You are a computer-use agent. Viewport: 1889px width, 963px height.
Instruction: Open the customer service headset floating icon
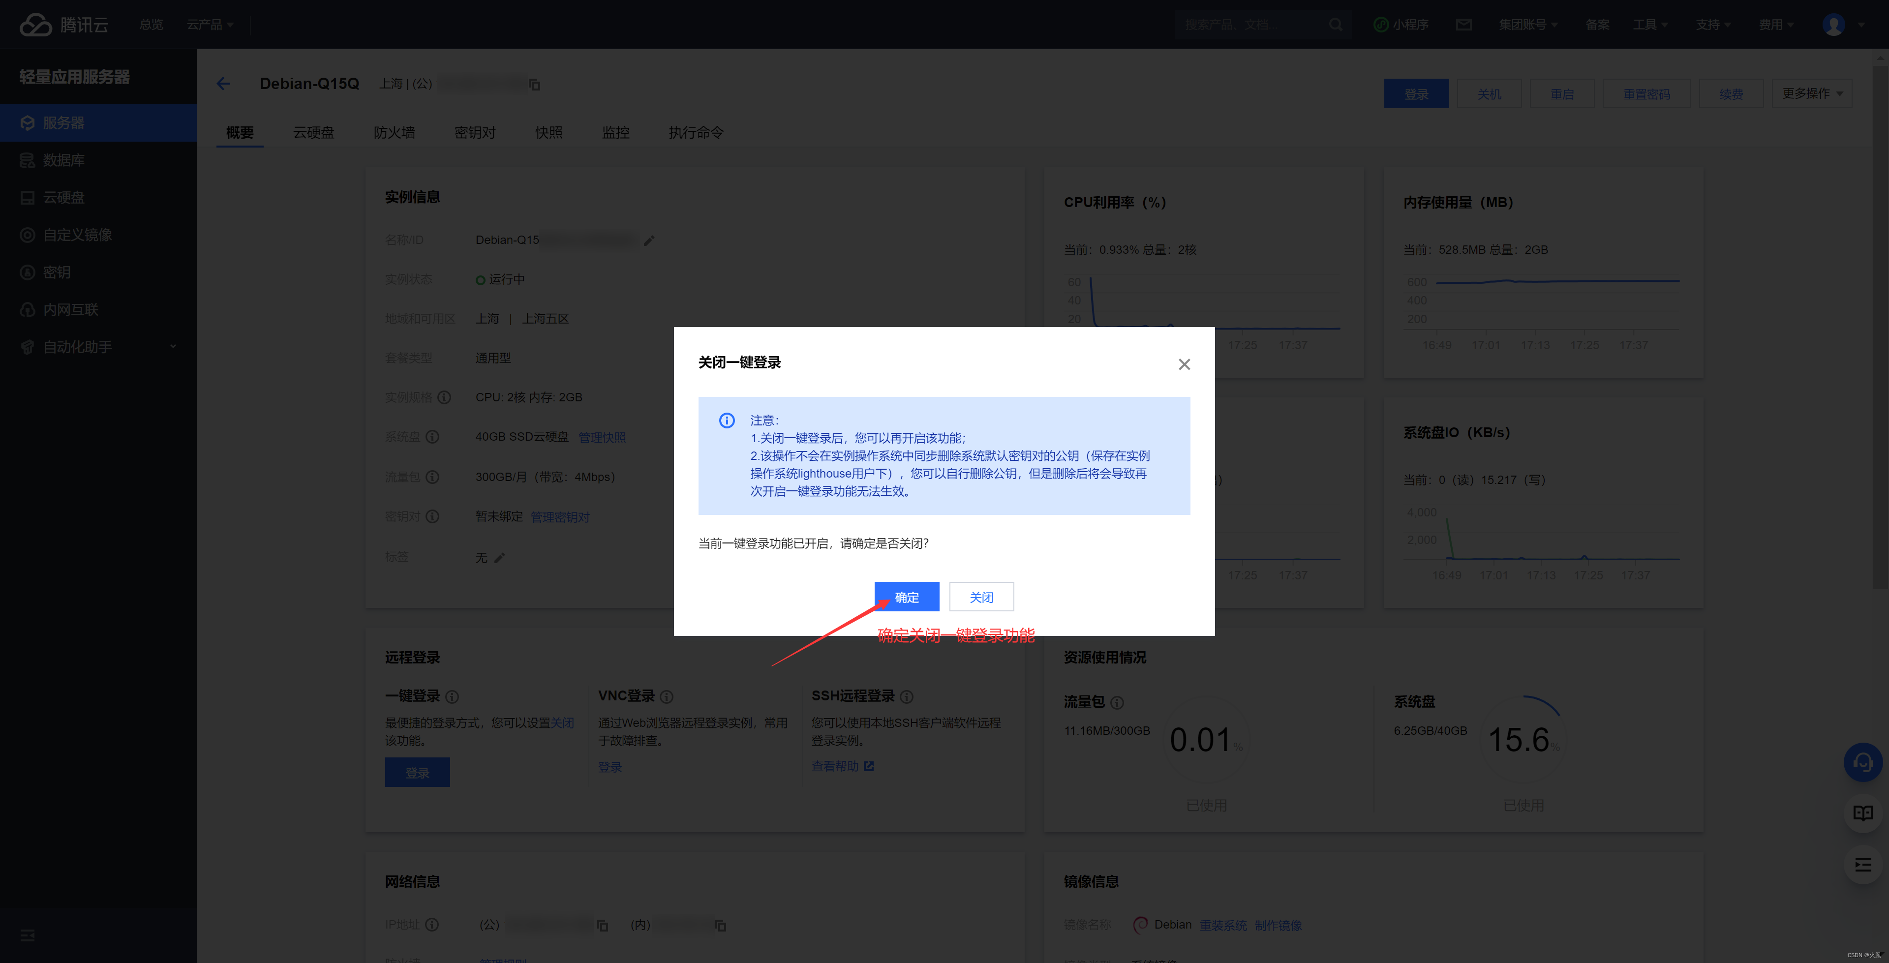coord(1862,762)
